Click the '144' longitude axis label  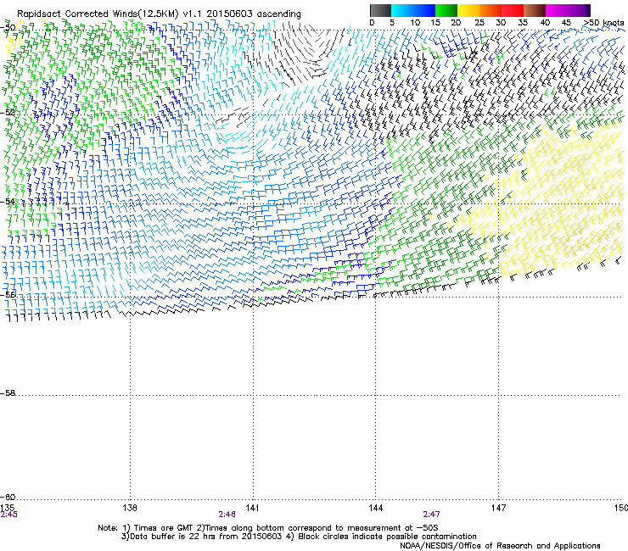point(375,508)
